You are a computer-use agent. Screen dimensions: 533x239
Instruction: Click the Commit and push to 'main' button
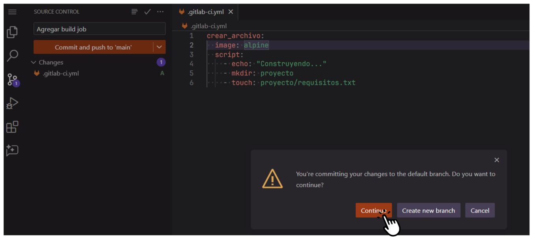tap(93, 47)
